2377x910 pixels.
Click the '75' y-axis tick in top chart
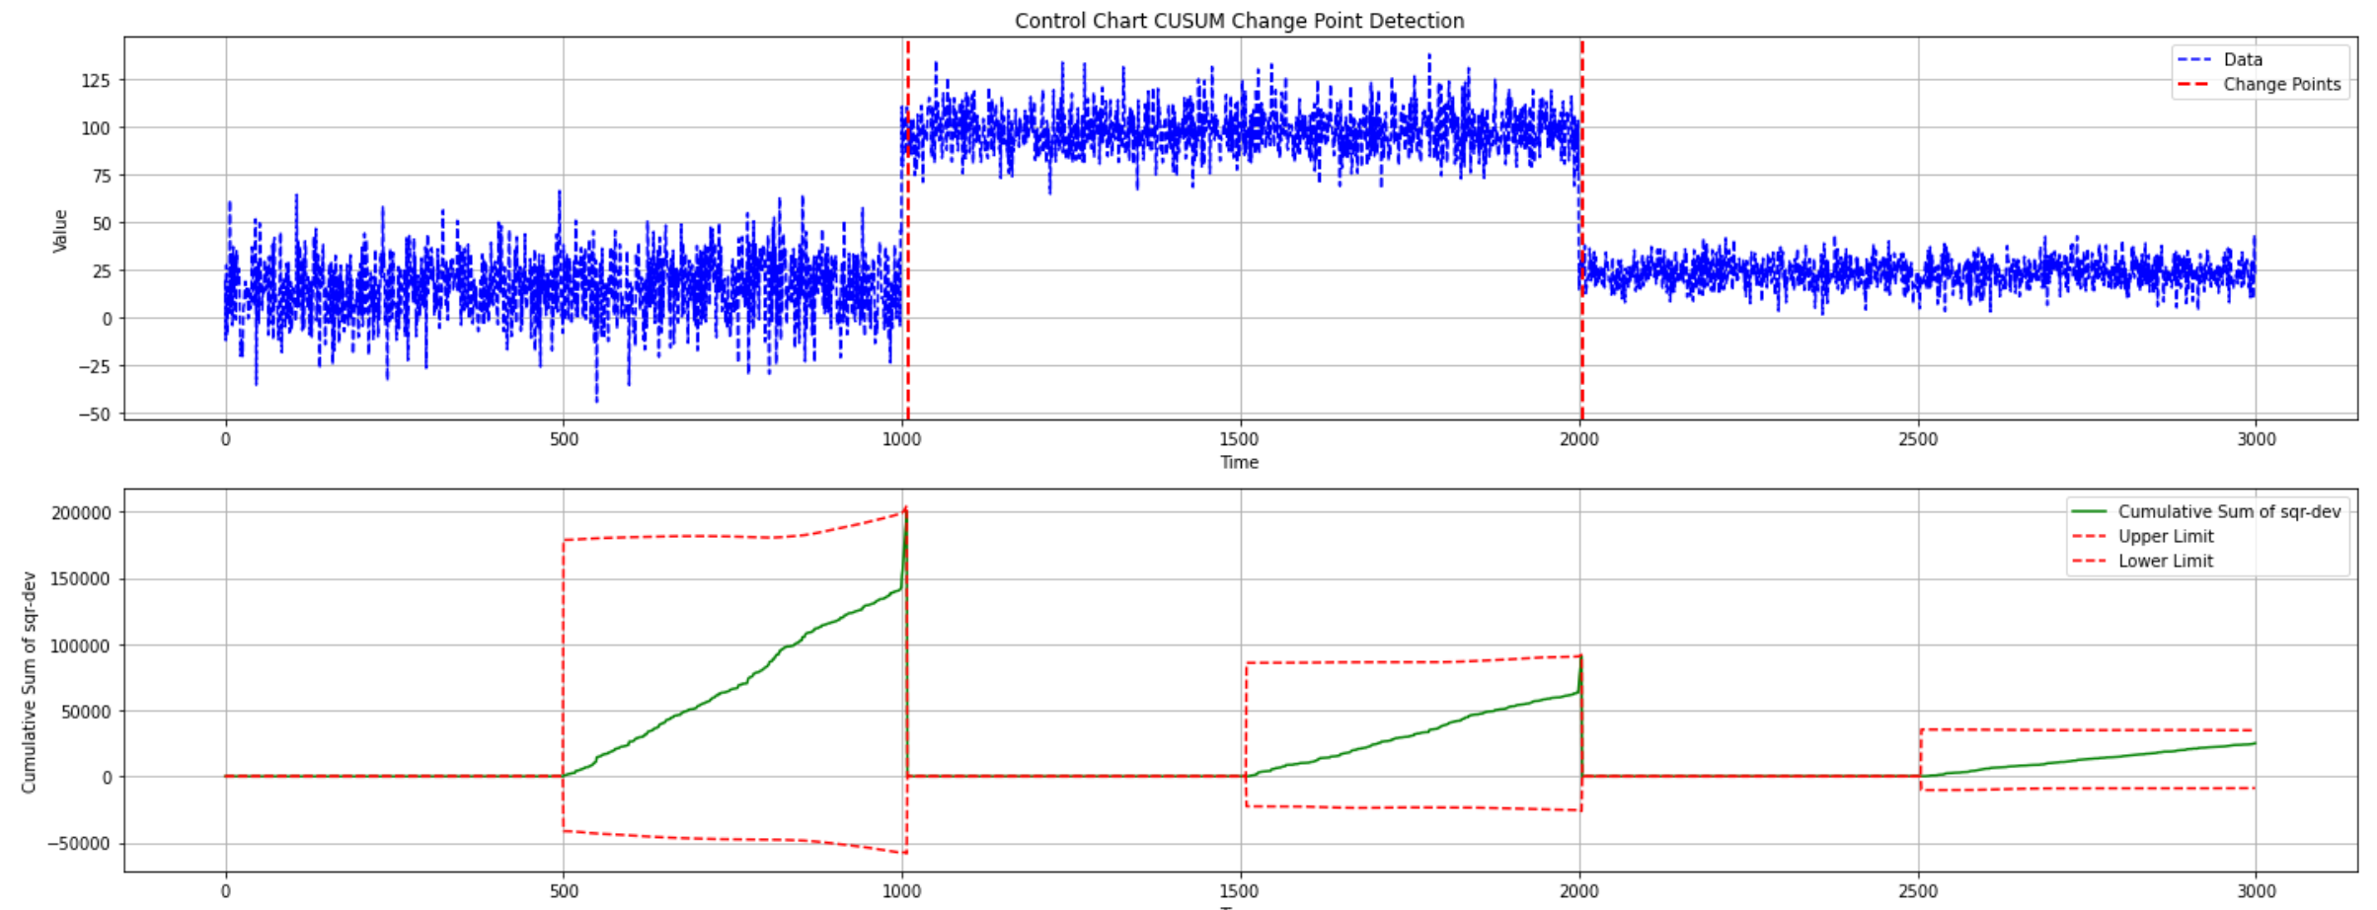point(102,176)
